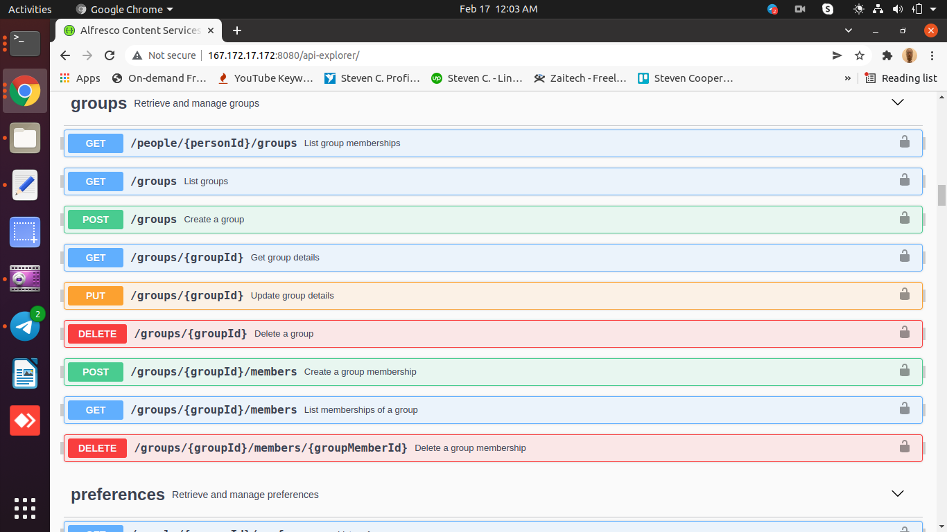The height and width of the screenshot is (532, 947).
Task: Open new tab with plus icon
Action: pos(237,30)
